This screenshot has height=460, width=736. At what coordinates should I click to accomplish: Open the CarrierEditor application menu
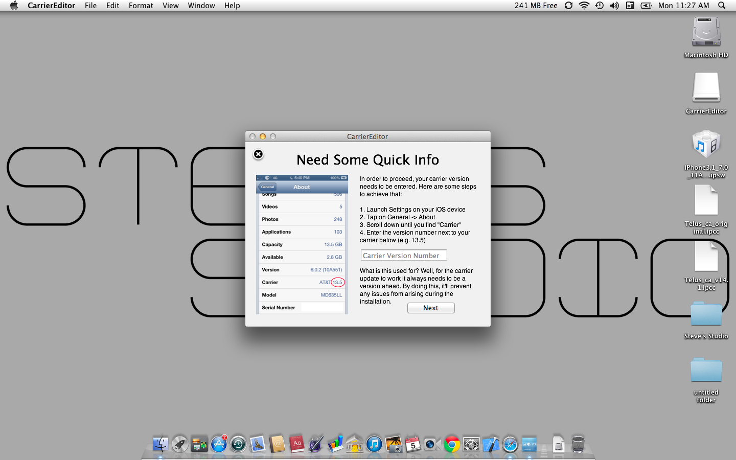52,6
